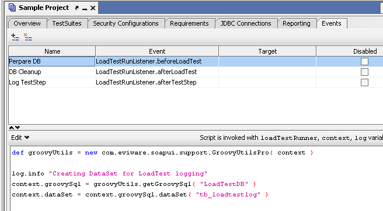The width and height of the screenshot is (383, 211).
Task: Open the Requirements tab
Action: pos(189,23)
